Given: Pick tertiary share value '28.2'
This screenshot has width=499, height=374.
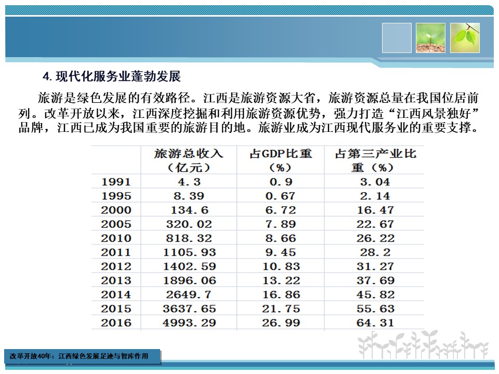Looking at the screenshot, I should pos(375,252).
